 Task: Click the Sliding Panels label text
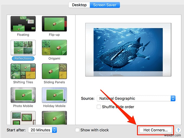pos(54,82)
